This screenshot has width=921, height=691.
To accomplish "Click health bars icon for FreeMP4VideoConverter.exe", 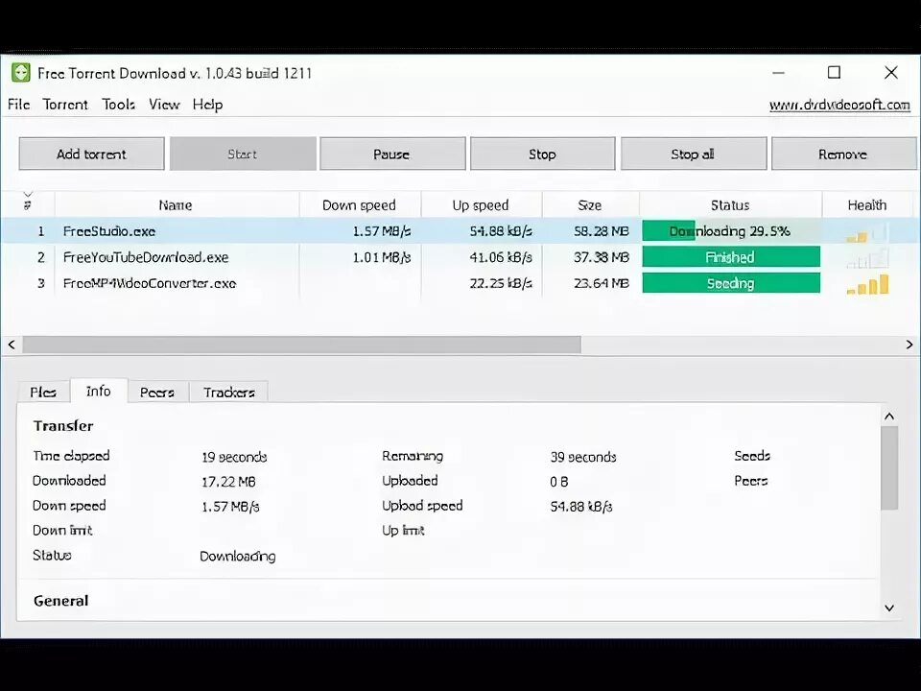I will (x=867, y=285).
